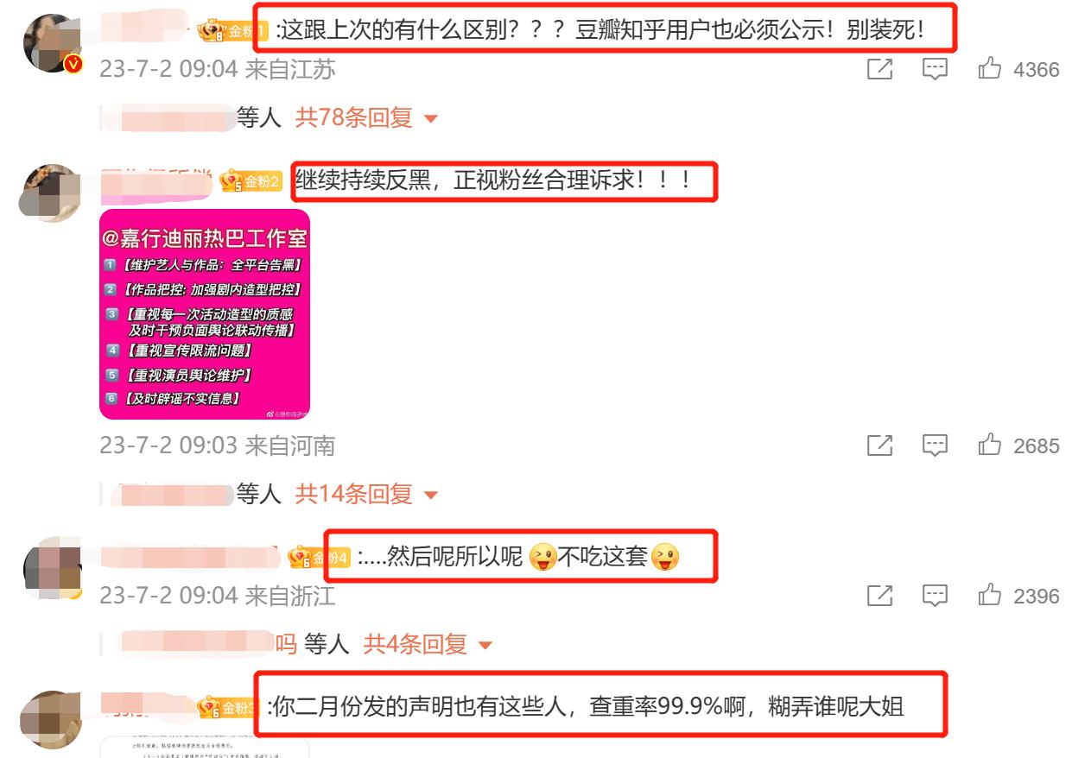
Task: Click the 金粉4 fan badge
Action: (x=319, y=558)
